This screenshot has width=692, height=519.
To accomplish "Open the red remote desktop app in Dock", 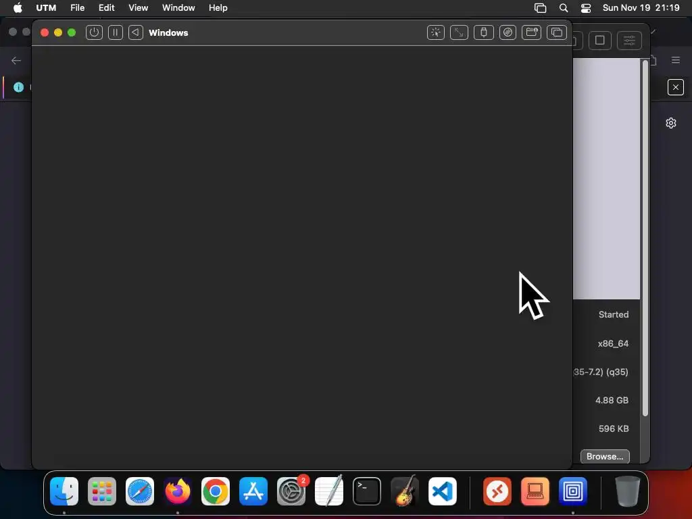I will coord(497,491).
